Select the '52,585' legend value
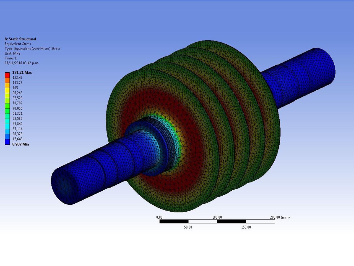Viewport: 354px width, 266px height. pos(17,119)
